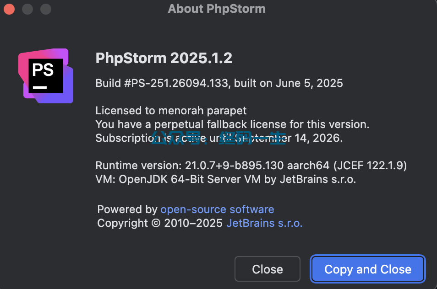Click the Powered by label text
437x289 pixels.
click(127, 209)
